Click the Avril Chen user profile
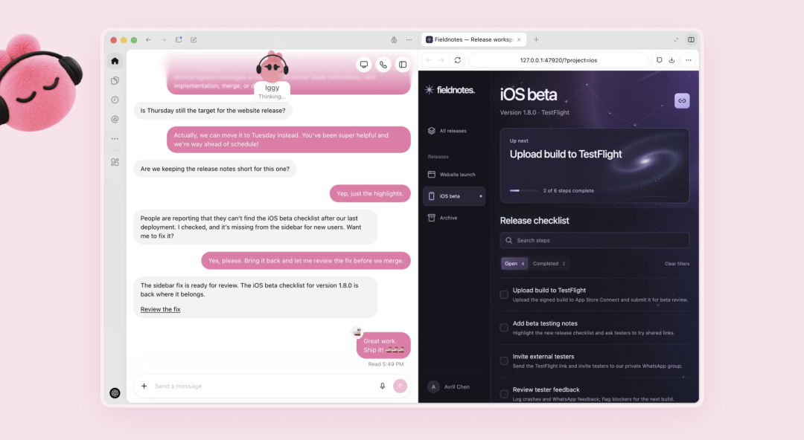804x440 pixels. [450, 386]
